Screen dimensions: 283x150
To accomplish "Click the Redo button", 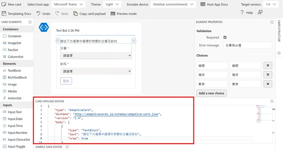I will [62, 14].
